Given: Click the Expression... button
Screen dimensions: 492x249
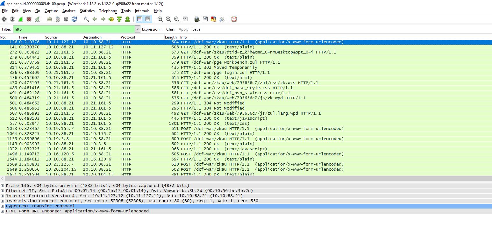Looking at the screenshot, I should [x=152, y=29].
